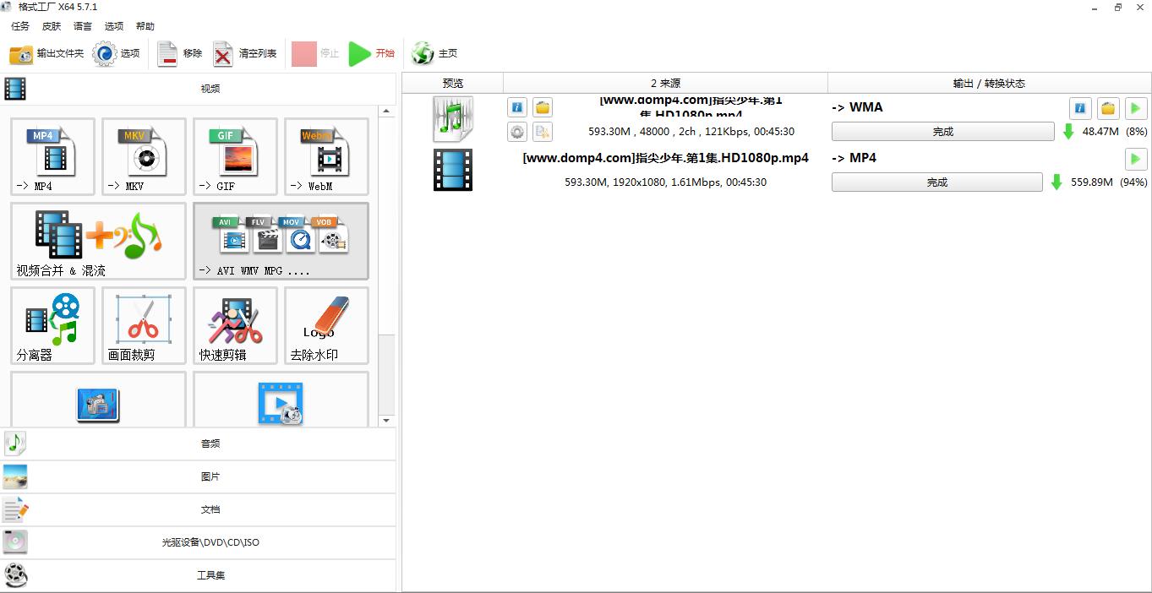
Task: Launch the 分离器 tool
Action: pos(52,325)
